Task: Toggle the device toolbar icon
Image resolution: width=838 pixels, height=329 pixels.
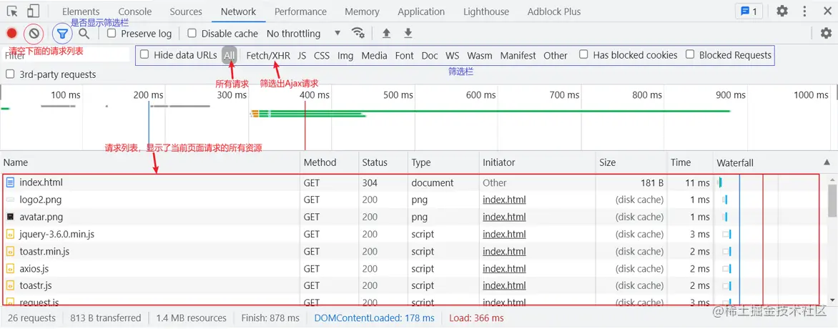Action: [x=33, y=11]
